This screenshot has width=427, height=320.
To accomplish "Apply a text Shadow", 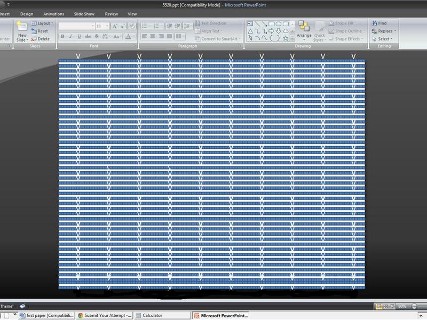I will click(x=96, y=36).
